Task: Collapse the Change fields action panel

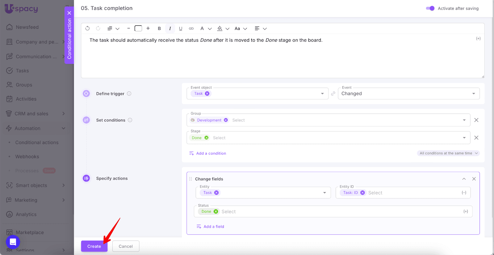Action: click(464, 179)
